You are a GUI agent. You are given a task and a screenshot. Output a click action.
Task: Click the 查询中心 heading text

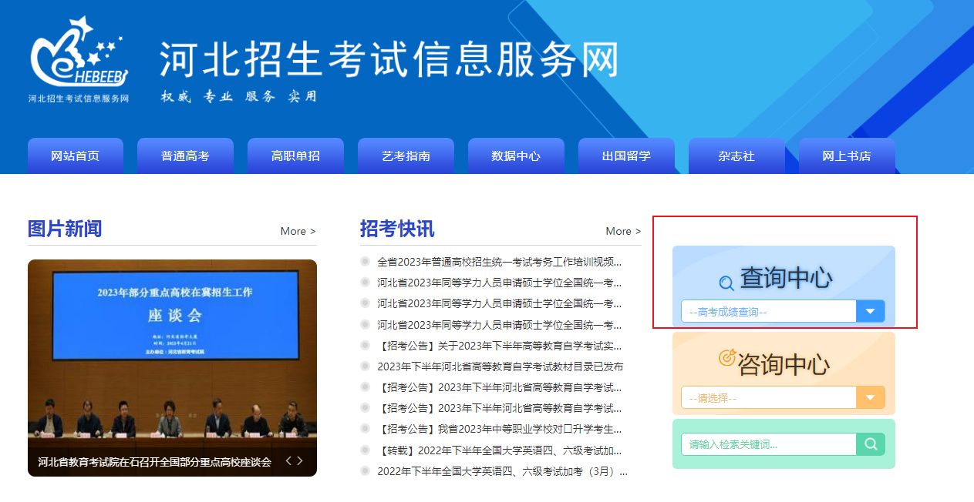[x=786, y=279]
